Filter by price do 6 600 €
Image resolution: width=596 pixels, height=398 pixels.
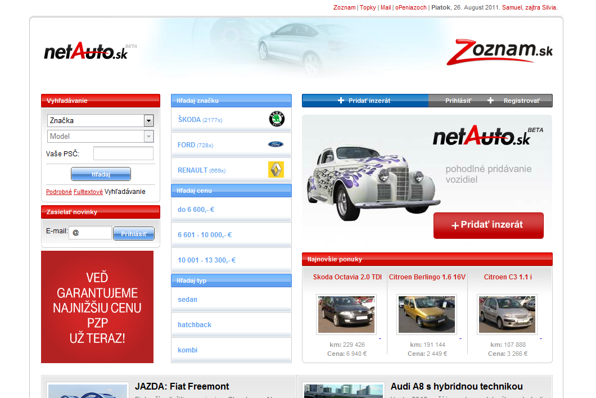click(196, 210)
